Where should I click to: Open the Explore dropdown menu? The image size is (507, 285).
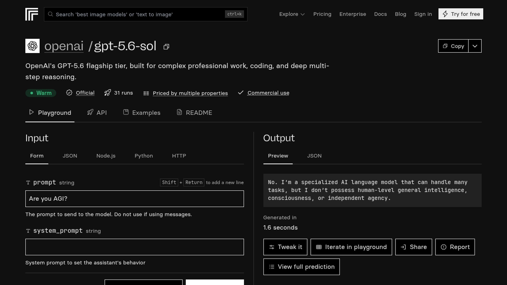[292, 14]
